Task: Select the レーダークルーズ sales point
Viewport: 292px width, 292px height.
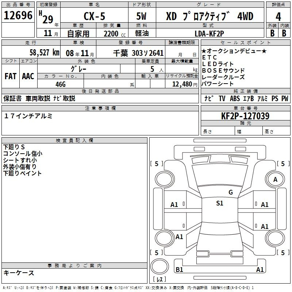Action: [223, 77]
